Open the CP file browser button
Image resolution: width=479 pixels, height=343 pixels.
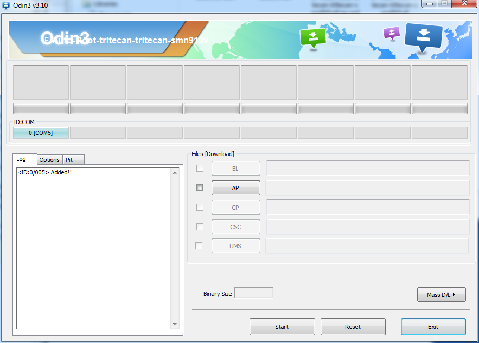tap(236, 208)
